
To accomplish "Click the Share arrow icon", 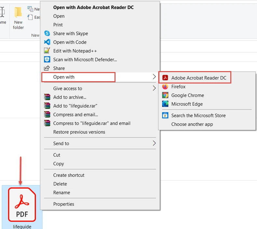I will 47,68.
